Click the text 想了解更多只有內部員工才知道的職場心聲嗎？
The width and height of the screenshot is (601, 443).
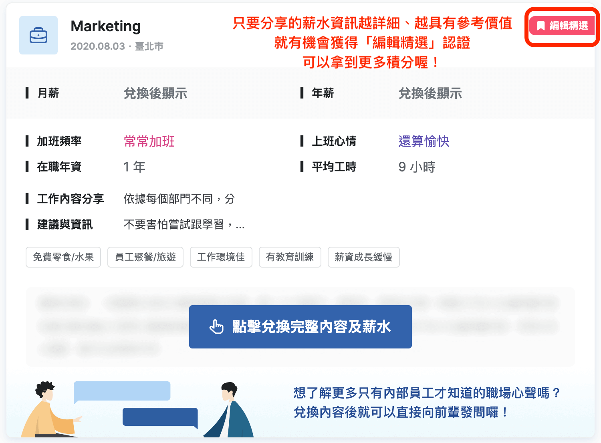click(x=427, y=393)
